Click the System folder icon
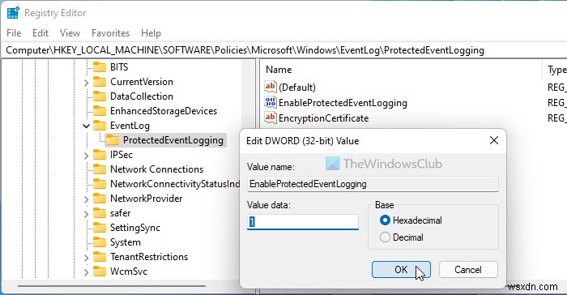 pyautogui.click(x=100, y=242)
